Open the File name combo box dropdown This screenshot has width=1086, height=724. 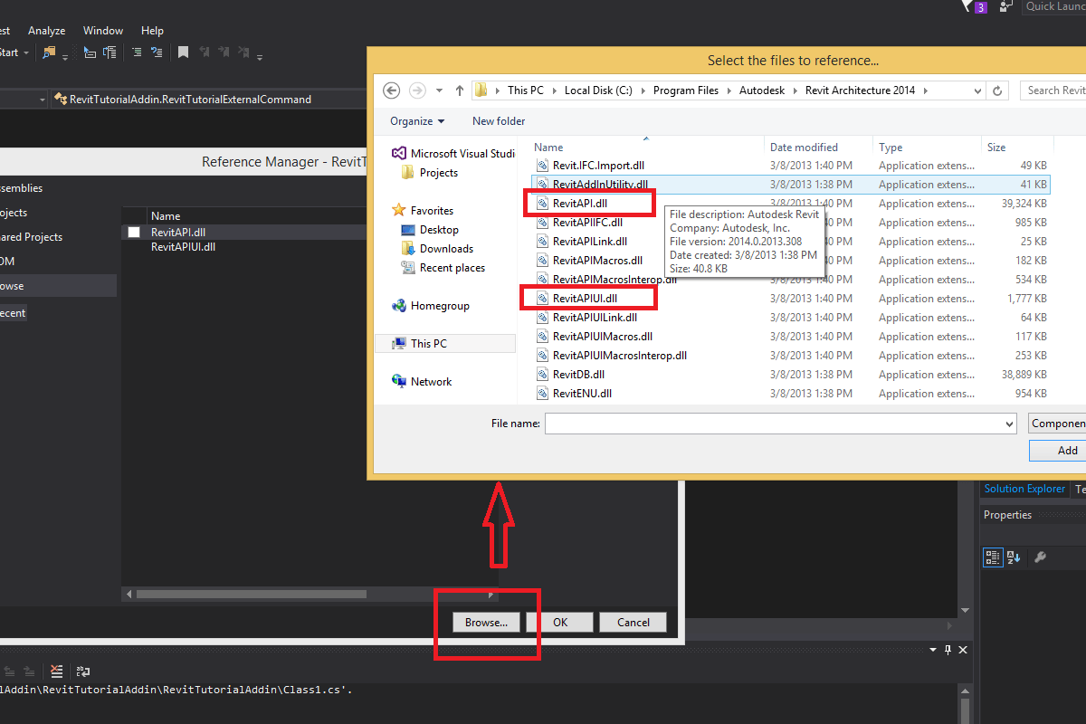click(1009, 424)
